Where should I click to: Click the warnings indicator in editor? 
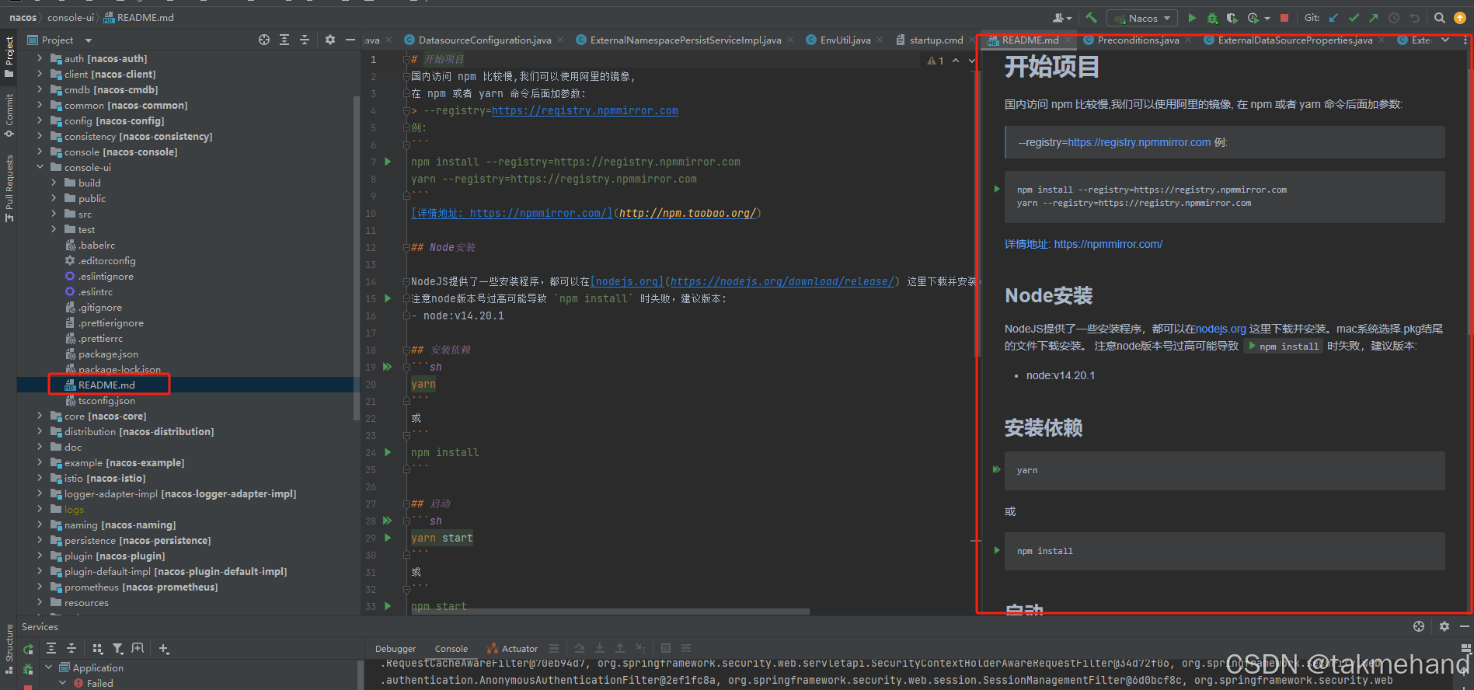coord(936,61)
